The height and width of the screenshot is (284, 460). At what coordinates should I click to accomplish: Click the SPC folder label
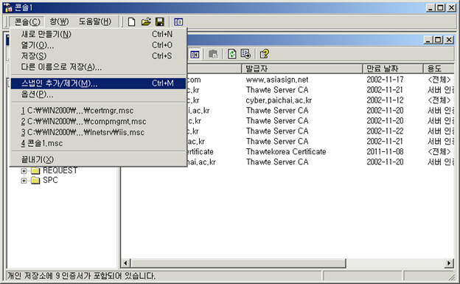tap(50, 180)
